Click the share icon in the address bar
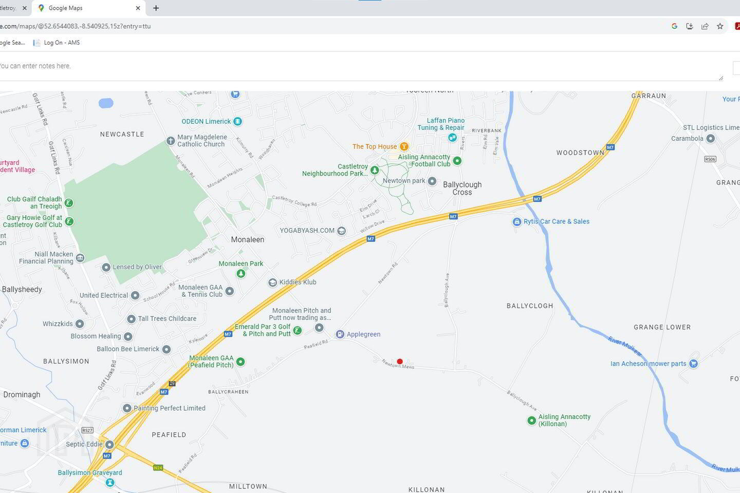 tap(705, 26)
